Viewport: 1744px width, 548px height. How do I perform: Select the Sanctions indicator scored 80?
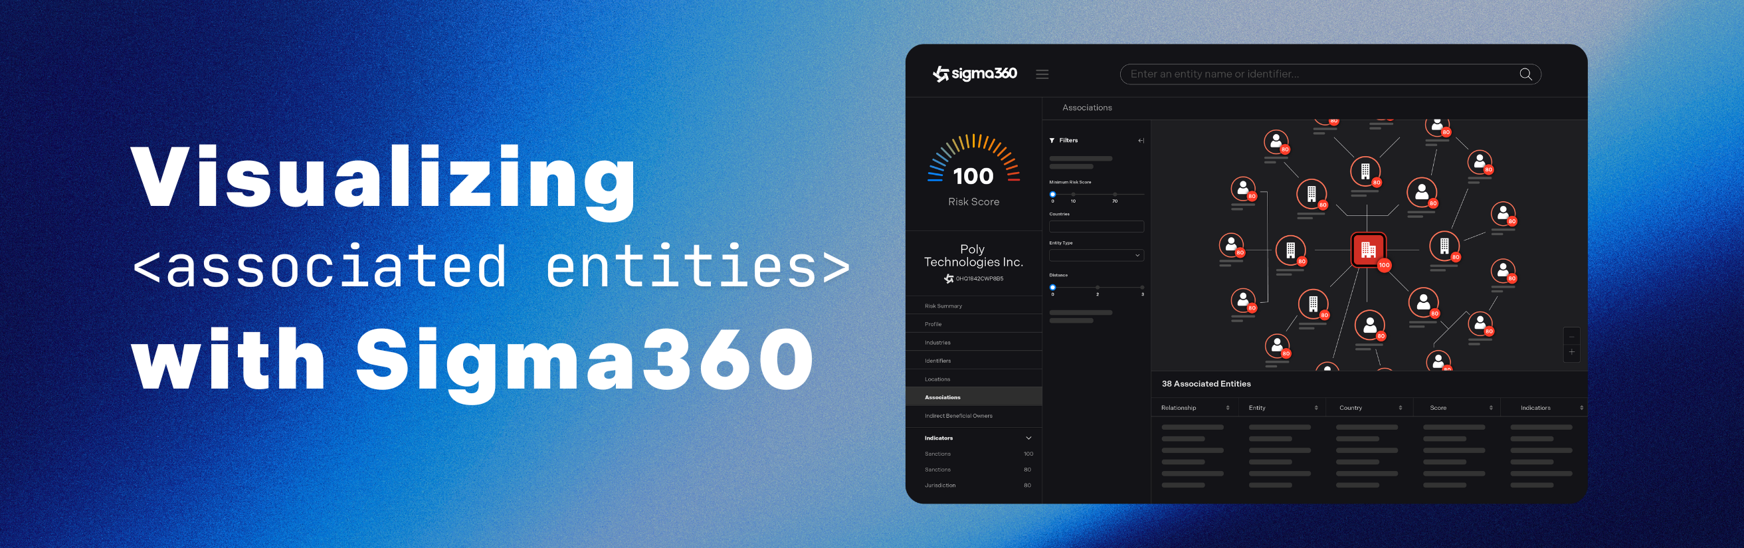978,470
